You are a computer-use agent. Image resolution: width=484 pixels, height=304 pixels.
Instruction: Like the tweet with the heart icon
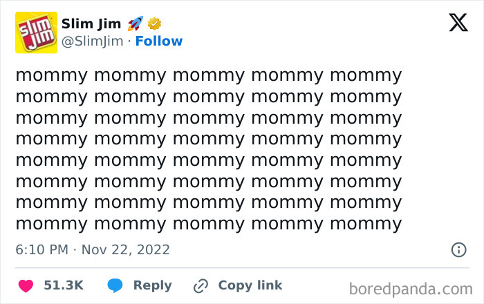click(x=25, y=285)
